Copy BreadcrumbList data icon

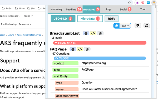coord(100,33)
